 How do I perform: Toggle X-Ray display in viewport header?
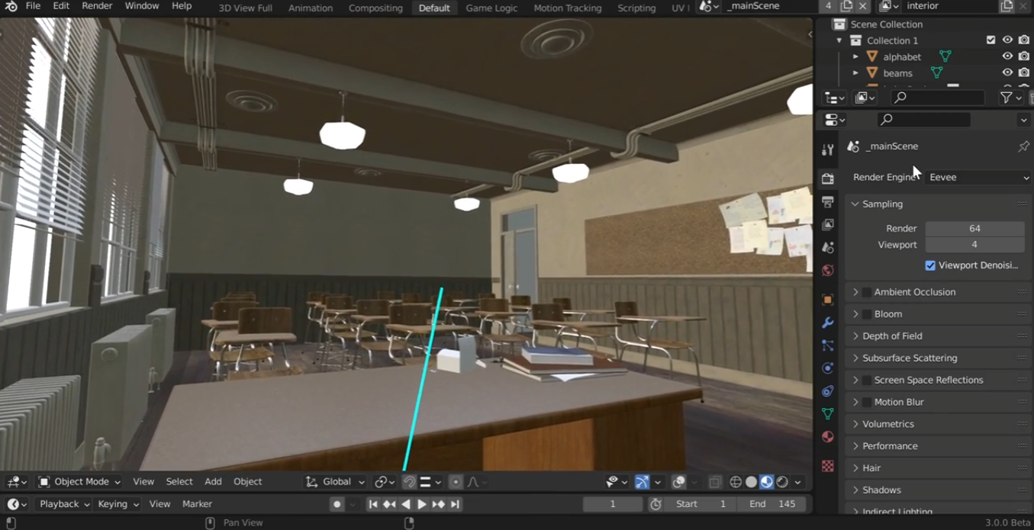click(x=714, y=482)
